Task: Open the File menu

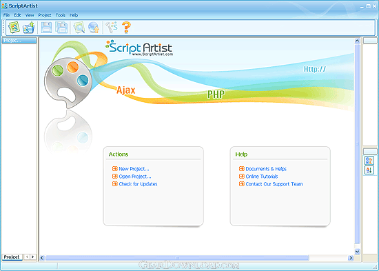Action: (x=6, y=15)
